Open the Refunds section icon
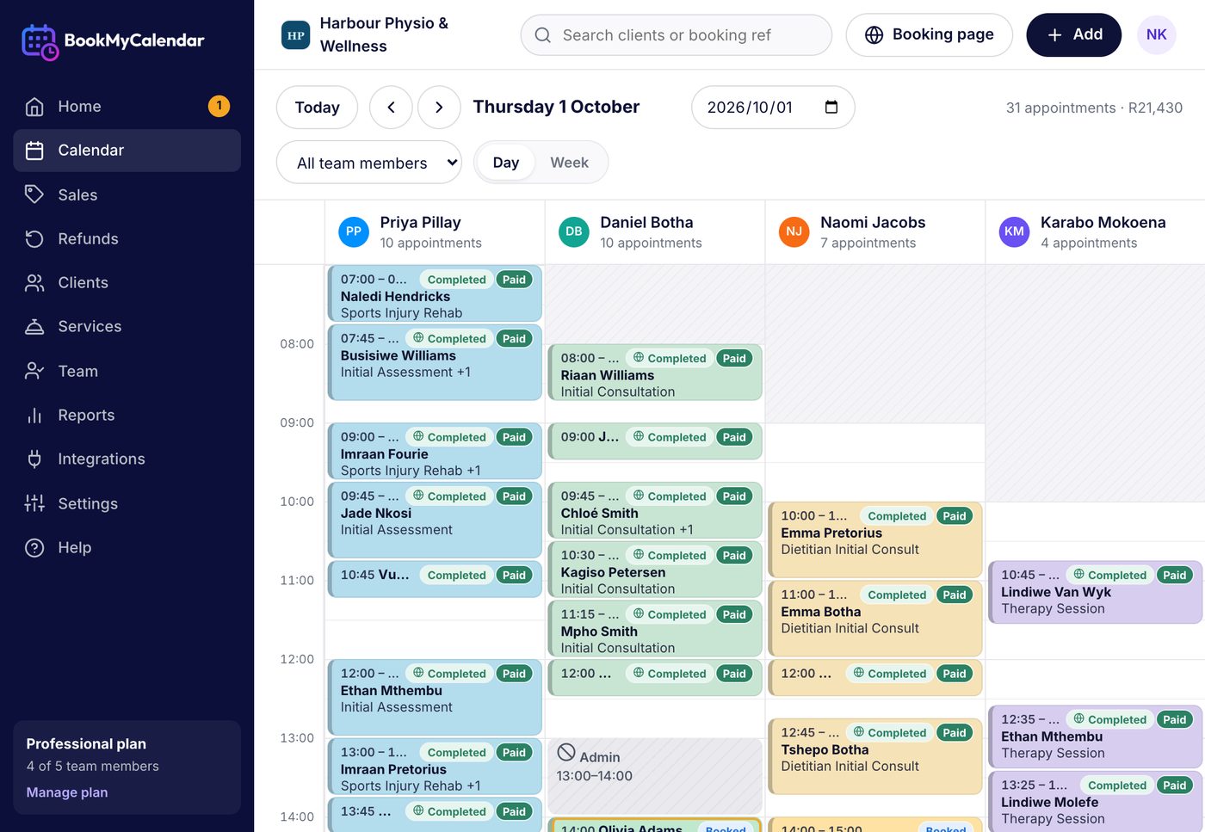This screenshot has width=1205, height=832. pos(34,238)
